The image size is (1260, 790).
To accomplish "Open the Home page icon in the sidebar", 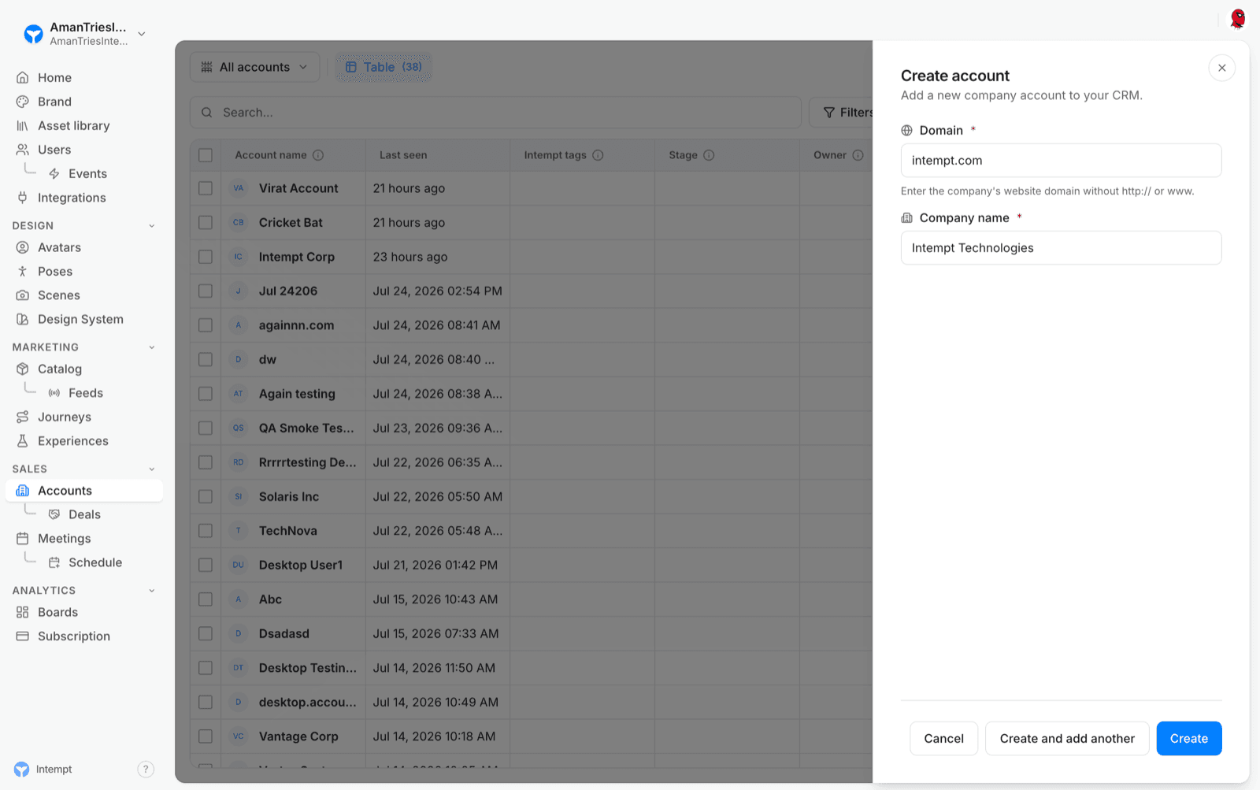I will tap(23, 77).
